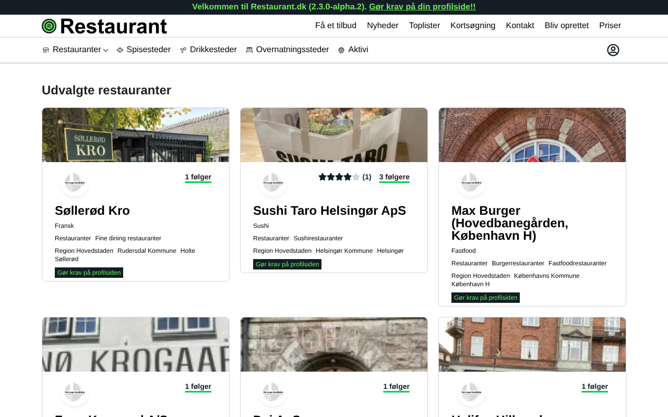Viewport: 668px width, 417px height.
Task: Go to Få et tilbud
Action: [336, 26]
